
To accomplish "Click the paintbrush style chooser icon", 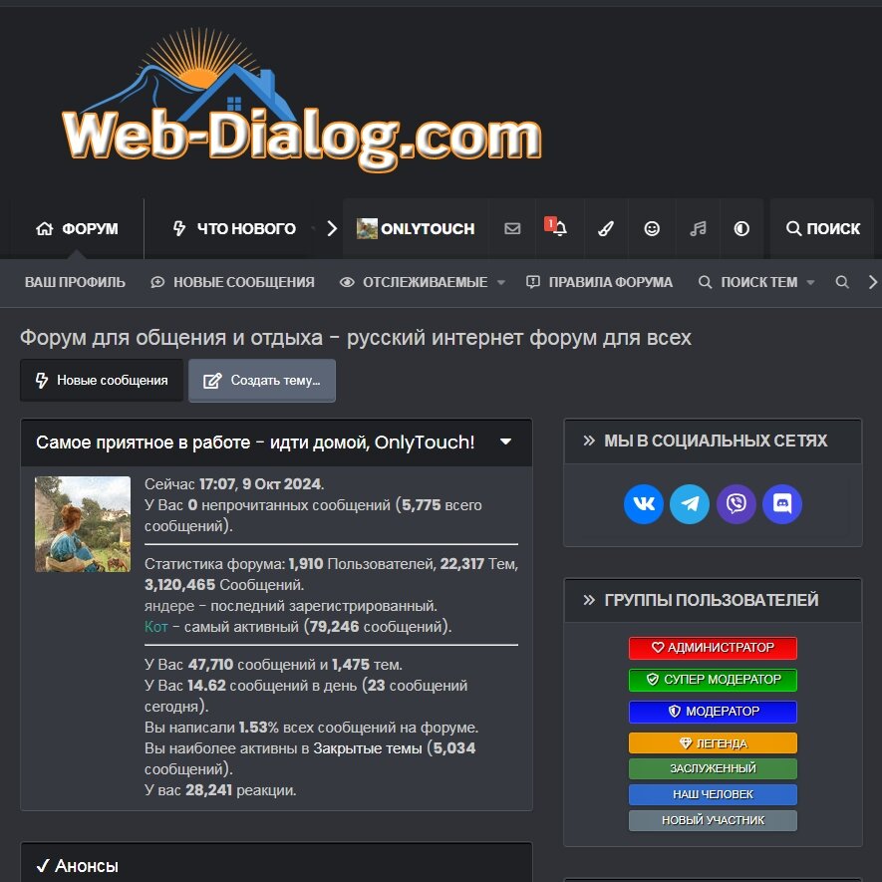I will point(606,228).
